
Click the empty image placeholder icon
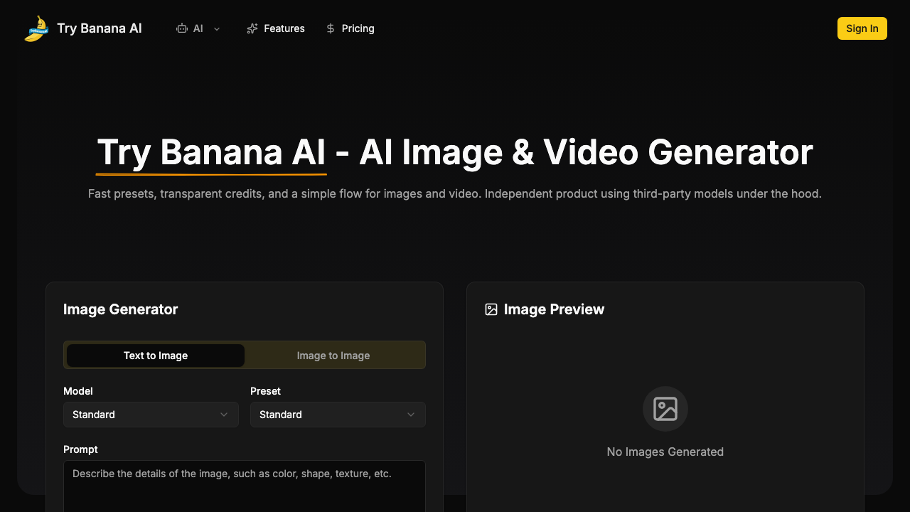click(665, 409)
